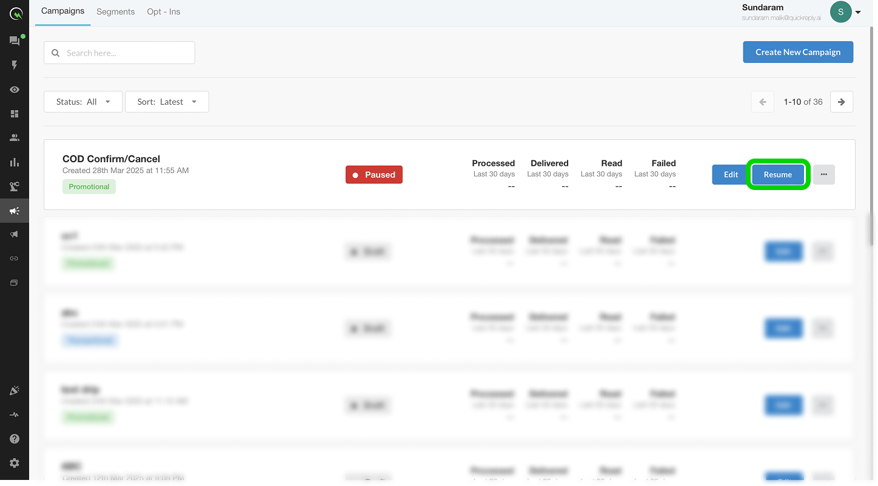
Task: Resume the COD Confirm/Cancel campaign
Action: pos(778,174)
